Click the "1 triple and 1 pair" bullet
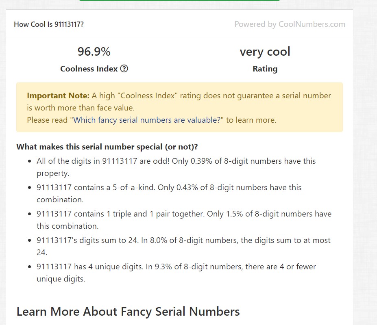 pyautogui.click(x=184, y=214)
